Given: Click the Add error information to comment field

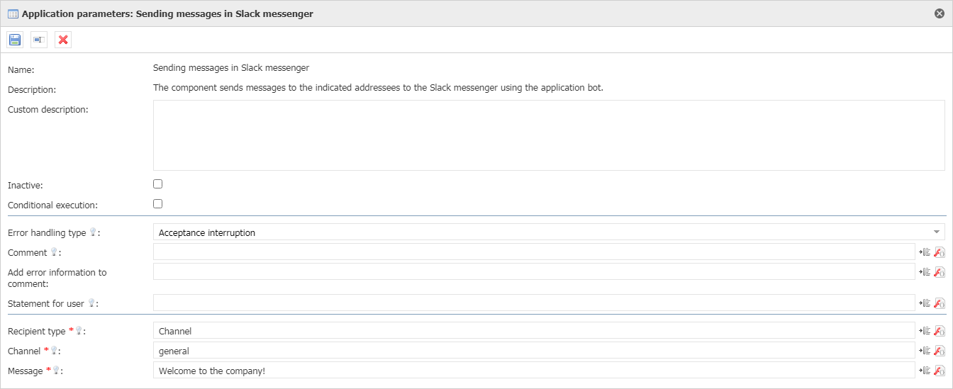Looking at the screenshot, I should point(534,272).
